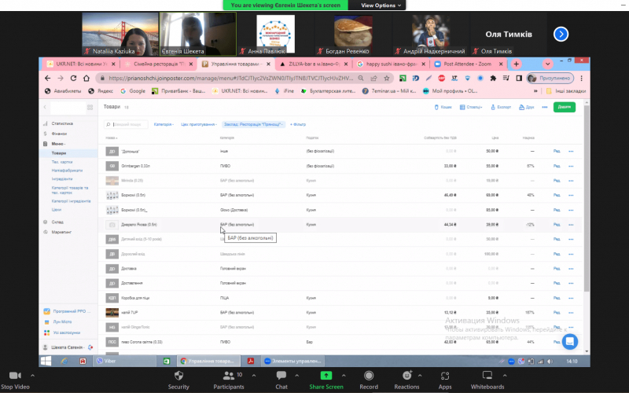The width and height of the screenshot is (629, 393).
Task: Click the browser URL address bar
Action: [230, 78]
